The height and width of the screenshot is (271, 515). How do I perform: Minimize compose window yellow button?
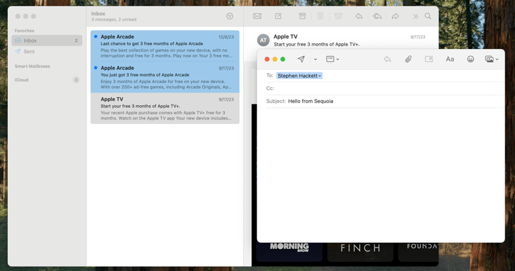click(x=275, y=59)
